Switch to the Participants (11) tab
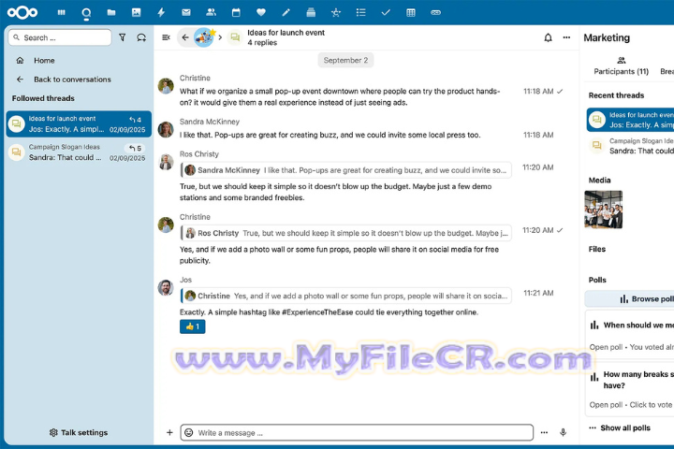 622,65
